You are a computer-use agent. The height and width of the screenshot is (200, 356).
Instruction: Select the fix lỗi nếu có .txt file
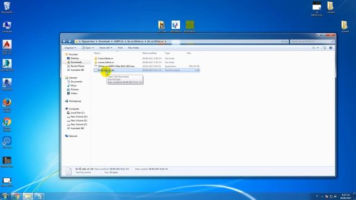coord(147,70)
